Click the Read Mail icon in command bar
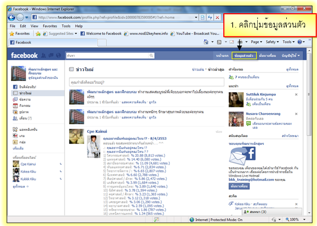The height and width of the screenshot is (226, 317). point(232,42)
